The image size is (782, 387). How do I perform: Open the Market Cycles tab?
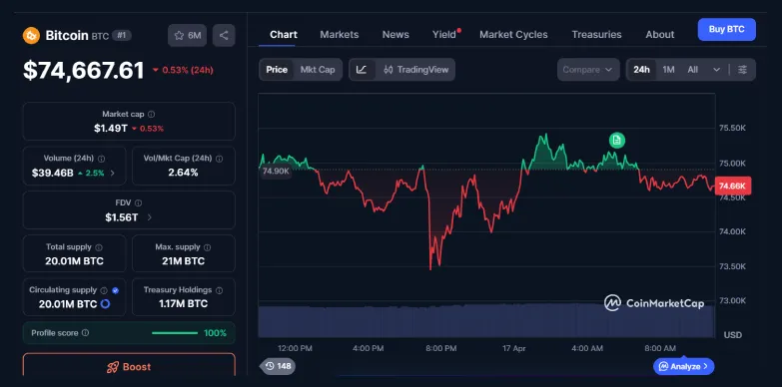(x=513, y=34)
